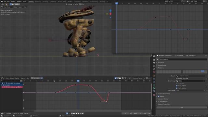Click the red X axis gizmo in viewport

[110, 14]
